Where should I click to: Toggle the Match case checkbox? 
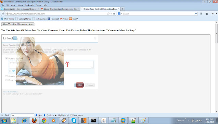point(72,115)
